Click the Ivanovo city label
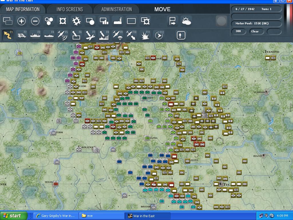The height and width of the screenshot is (220, 293). 272,52
